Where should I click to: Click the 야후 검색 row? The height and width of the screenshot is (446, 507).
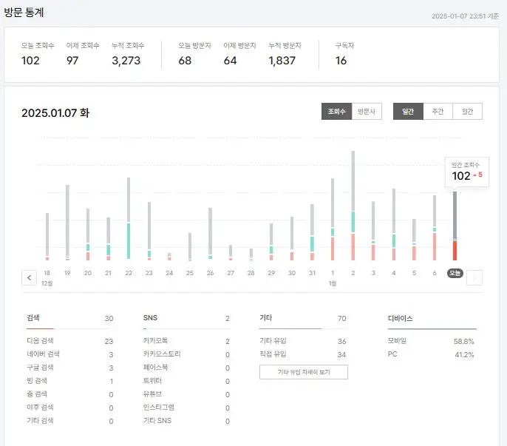(x=69, y=407)
